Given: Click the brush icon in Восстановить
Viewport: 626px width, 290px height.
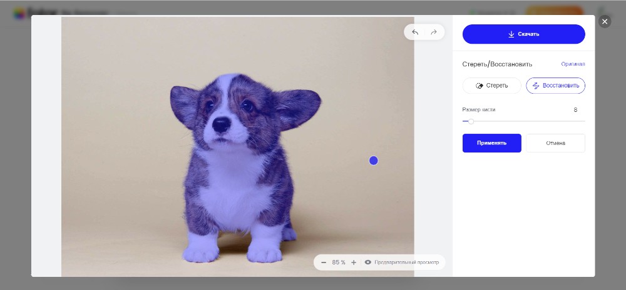Looking at the screenshot, I should [x=536, y=86].
